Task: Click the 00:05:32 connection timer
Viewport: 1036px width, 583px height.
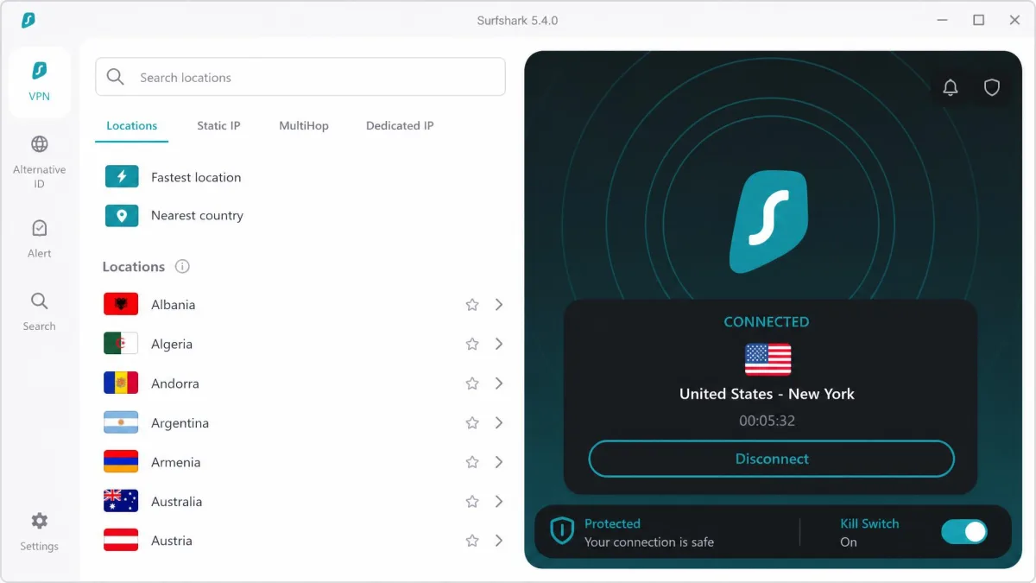Action: (x=767, y=421)
